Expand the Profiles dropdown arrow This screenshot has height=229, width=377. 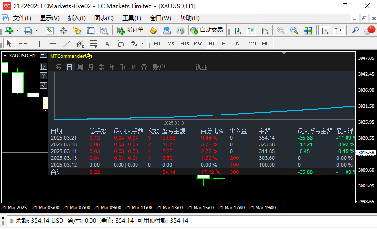(37, 30)
